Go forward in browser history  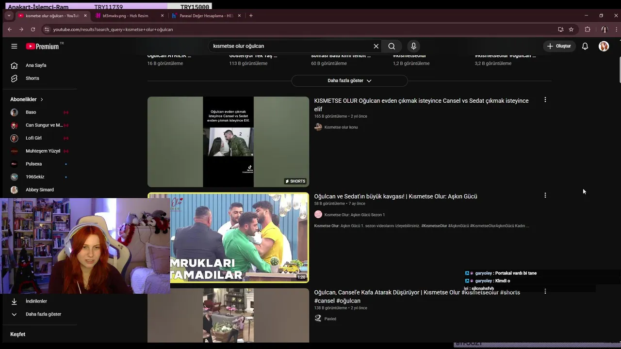point(21,30)
